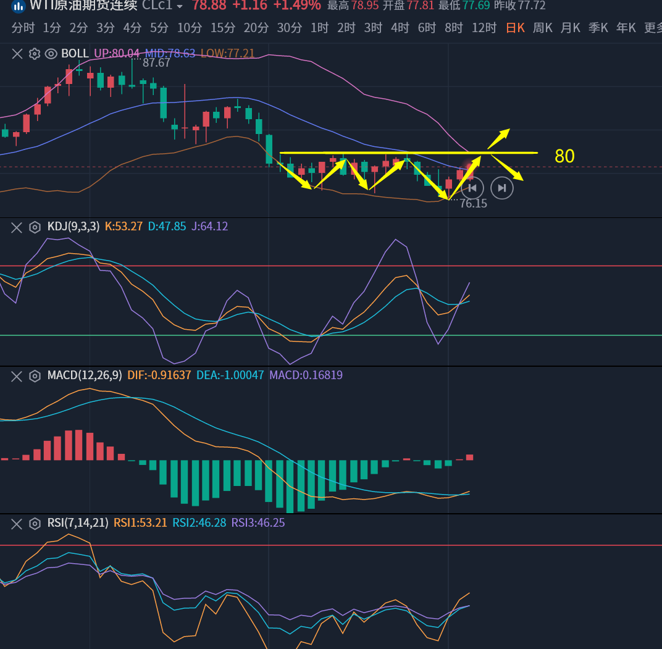The height and width of the screenshot is (649, 662).
Task: Click the 80 price level annotation
Action: pyautogui.click(x=564, y=156)
